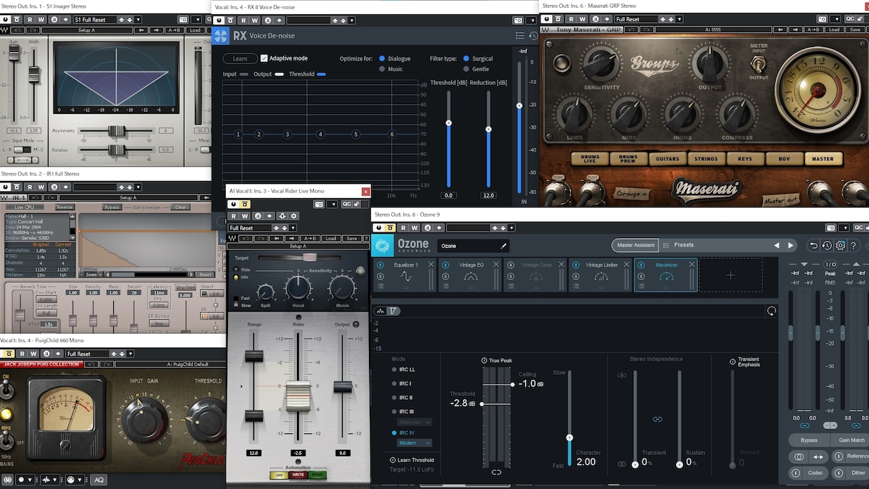Screen dimensions: 869x489
Task: Click the Reduction [dB] slider handle in RX
Action: (x=488, y=129)
